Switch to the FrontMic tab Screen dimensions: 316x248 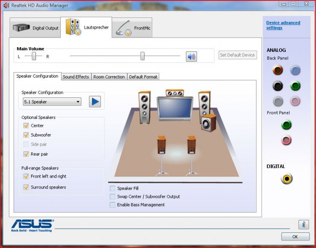(132, 28)
